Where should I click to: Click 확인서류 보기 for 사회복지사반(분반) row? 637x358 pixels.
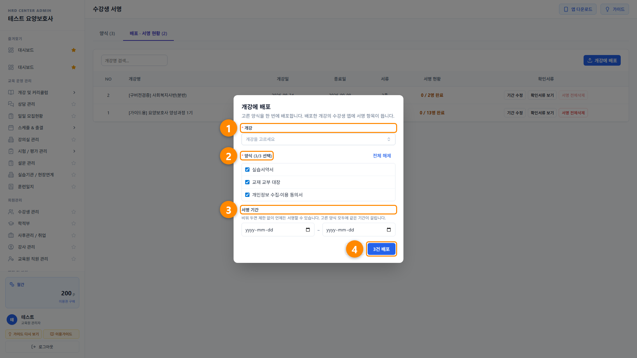(x=542, y=95)
